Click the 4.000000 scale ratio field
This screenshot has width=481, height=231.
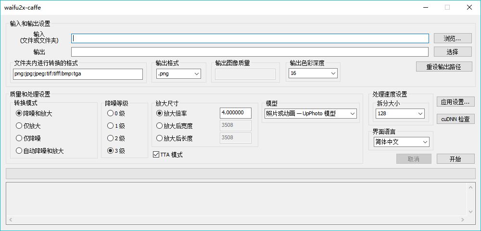pyautogui.click(x=236, y=113)
